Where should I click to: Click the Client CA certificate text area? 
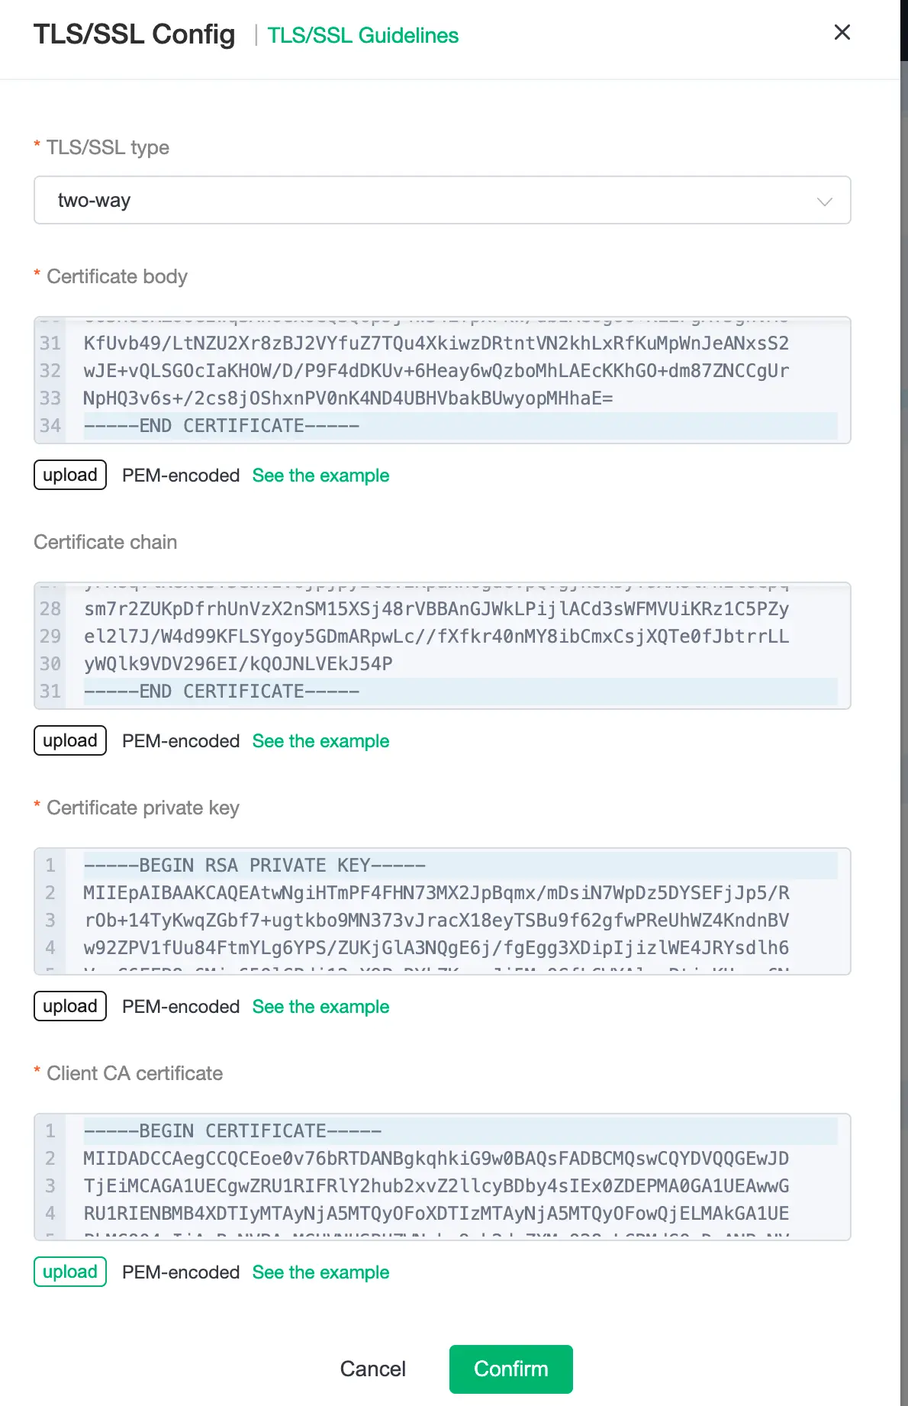pos(443,1175)
